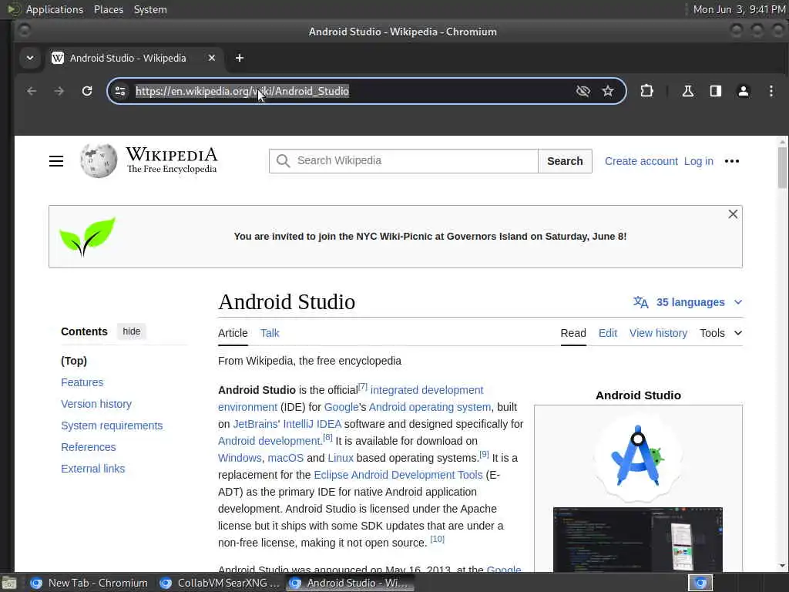Toggle the browser side panel

click(x=716, y=91)
